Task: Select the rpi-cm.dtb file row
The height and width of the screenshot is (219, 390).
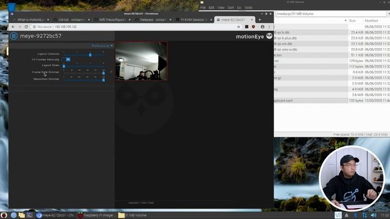Action: [332, 44]
